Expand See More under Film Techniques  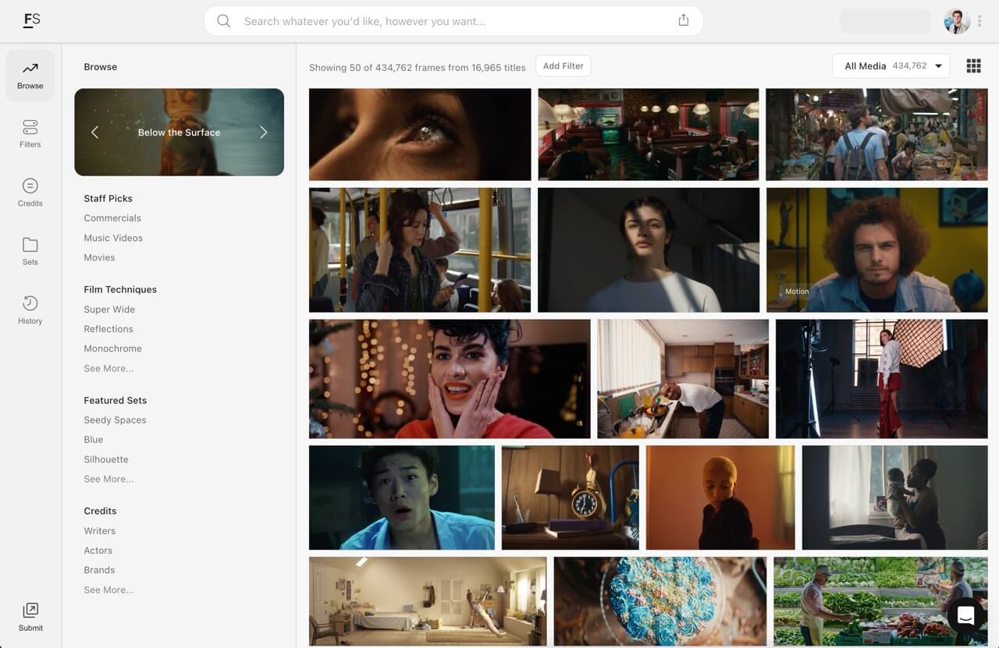[x=108, y=368]
